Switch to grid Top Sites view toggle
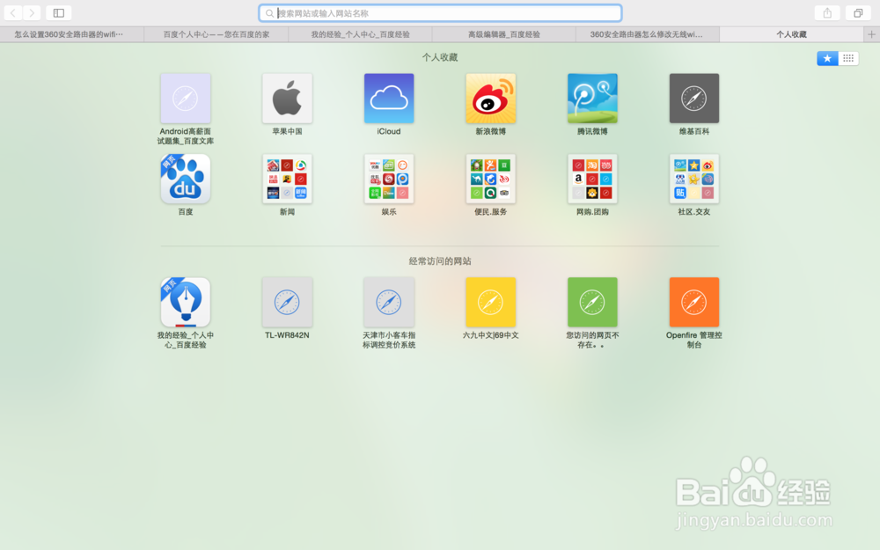This screenshot has height=550, width=880. pos(848,58)
